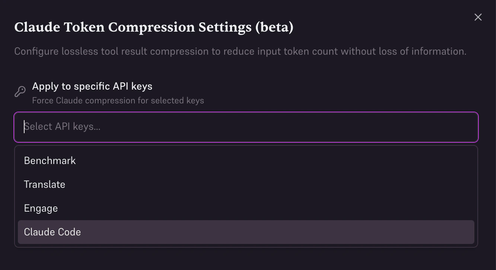Viewport: 496px width, 270px height.
Task: Choose Benchmark from the API key list
Action: point(50,161)
